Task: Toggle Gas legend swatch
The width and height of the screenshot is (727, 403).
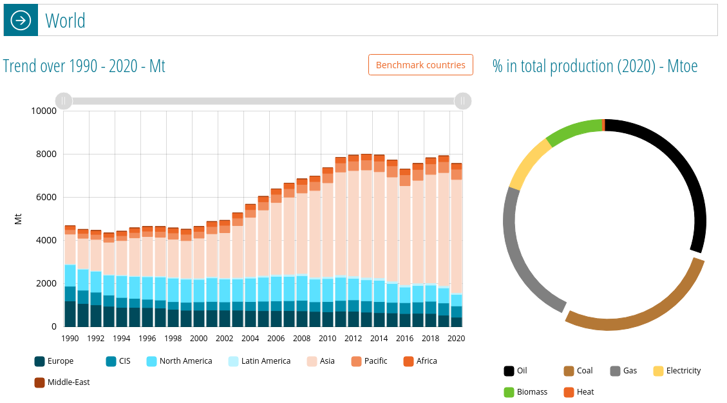Action: coord(615,371)
